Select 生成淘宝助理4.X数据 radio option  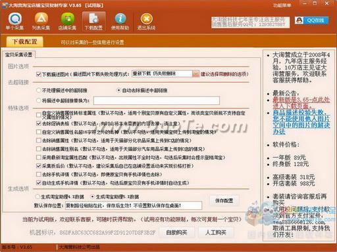38,197
